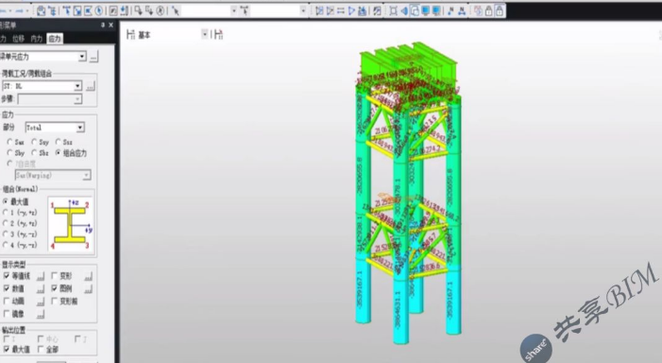Viewport: 662px width, 363px height.
Task: Select the Ssy stress radio button
Action: click(x=34, y=142)
